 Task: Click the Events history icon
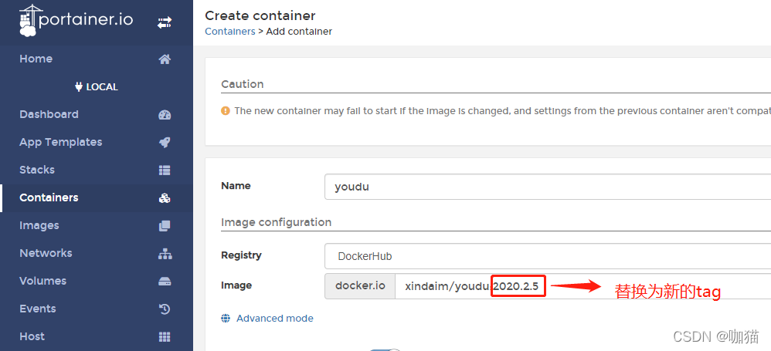point(165,309)
